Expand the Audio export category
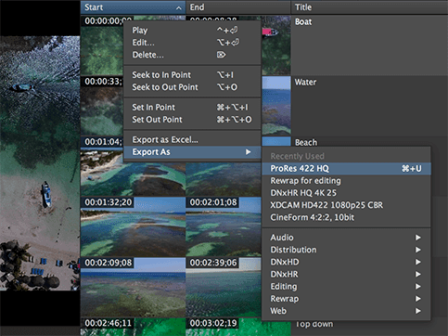This screenshot has width=448, height=336. [346, 238]
